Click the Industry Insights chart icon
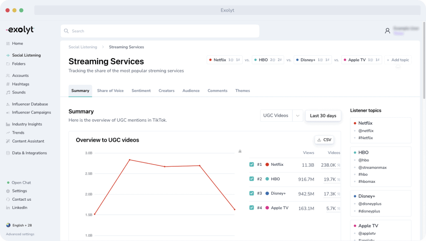426x241 pixels. click(8, 124)
